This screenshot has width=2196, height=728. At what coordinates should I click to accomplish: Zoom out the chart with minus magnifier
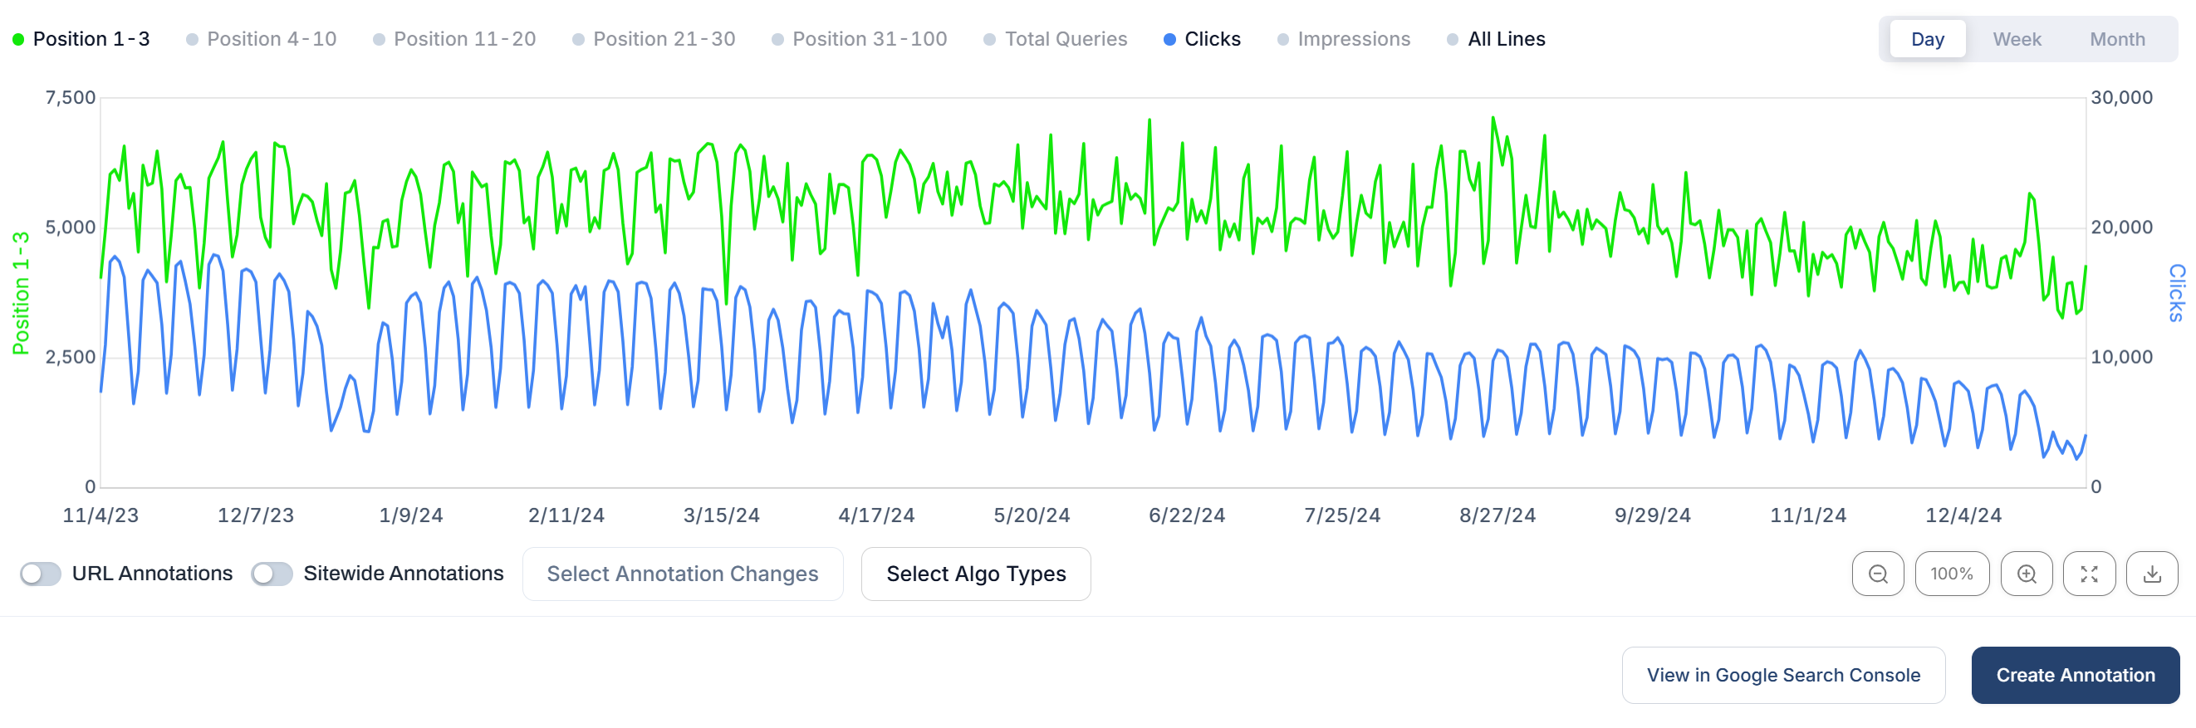pyautogui.click(x=1877, y=574)
